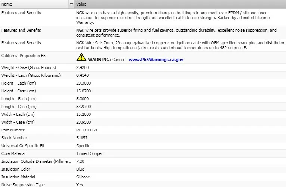
Task: Select the value Blue
Action: (x=80, y=169)
